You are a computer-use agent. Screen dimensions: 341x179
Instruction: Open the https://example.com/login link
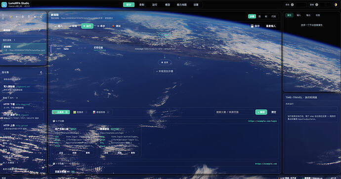pos(262,121)
